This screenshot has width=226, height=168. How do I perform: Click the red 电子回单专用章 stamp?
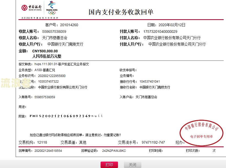(201, 133)
